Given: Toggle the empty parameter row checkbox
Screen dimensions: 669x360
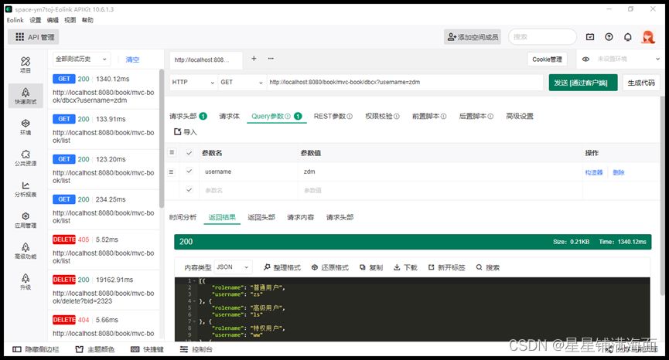Looking at the screenshot, I should pos(189,190).
